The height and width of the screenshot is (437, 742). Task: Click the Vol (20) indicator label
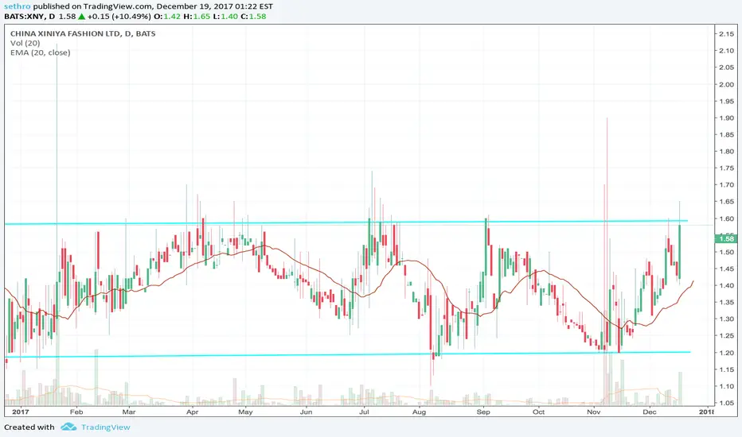tap(25, 43)
